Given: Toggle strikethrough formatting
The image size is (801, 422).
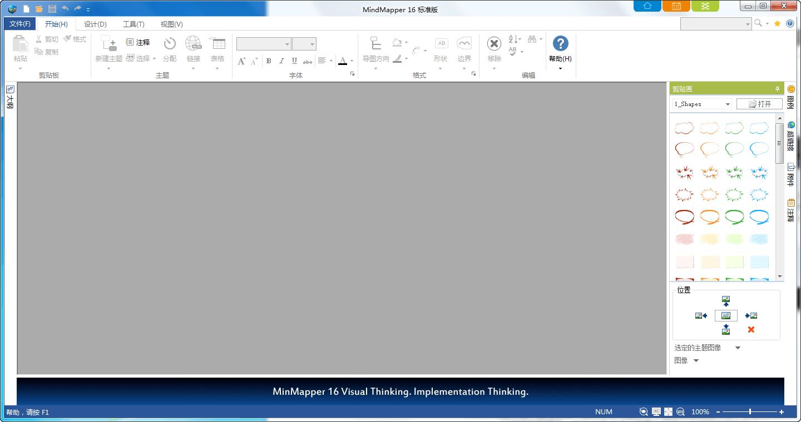Looking at the screenshot, I should click(308, 62).
